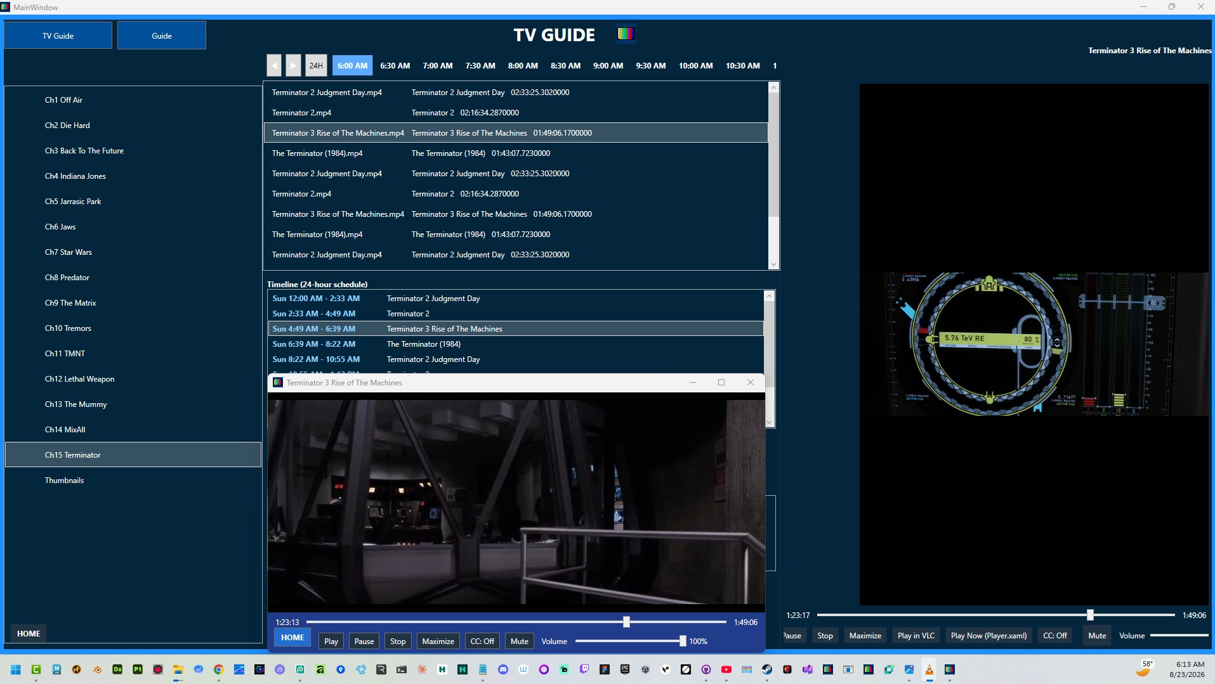Select timeline entry Sun 8:22 AM - 10:55 AM
Screen dimensions: 1215x684
pyautogui.click(x=516, y=359)
